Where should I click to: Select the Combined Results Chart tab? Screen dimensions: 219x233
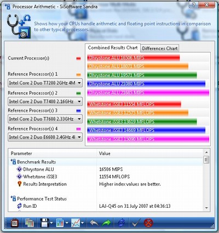click(113, 48)
